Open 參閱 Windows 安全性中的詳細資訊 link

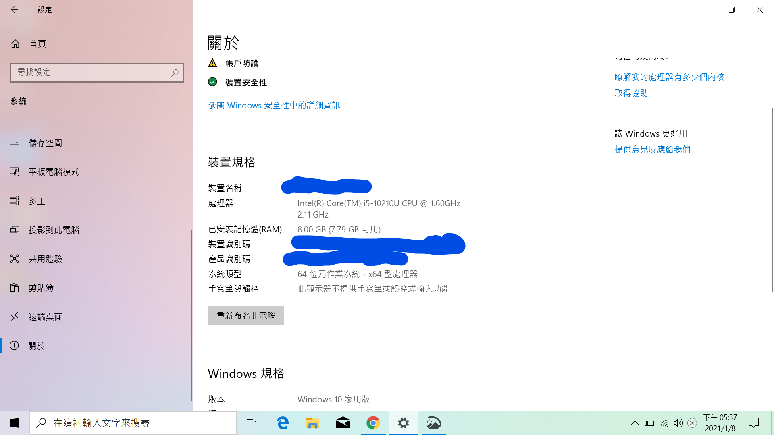click(x=274, y=105)
